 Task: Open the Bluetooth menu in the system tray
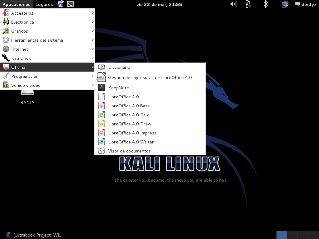click(265, 4)
